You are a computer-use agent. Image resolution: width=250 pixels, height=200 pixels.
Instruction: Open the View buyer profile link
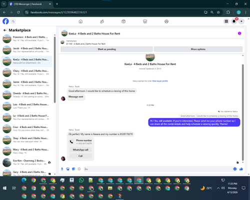(x=160, y=81)
